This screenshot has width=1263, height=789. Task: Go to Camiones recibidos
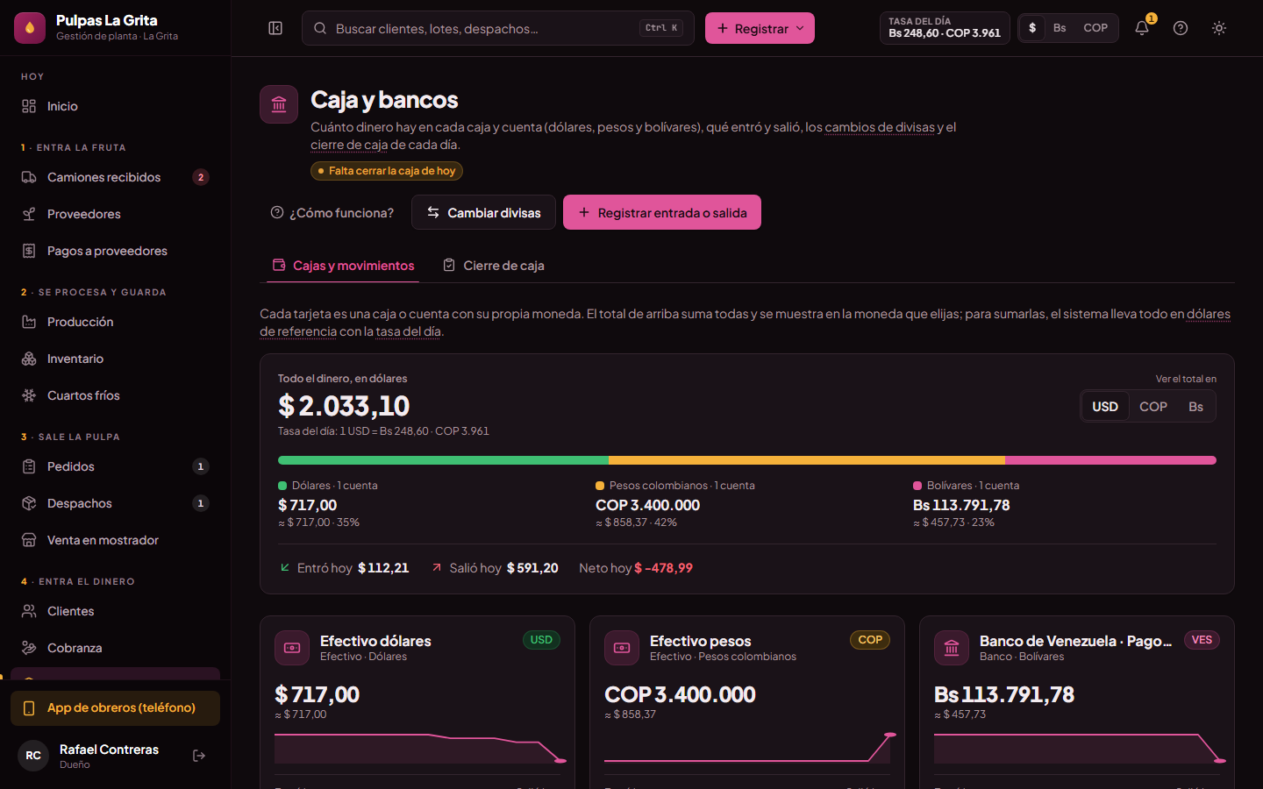115,177
